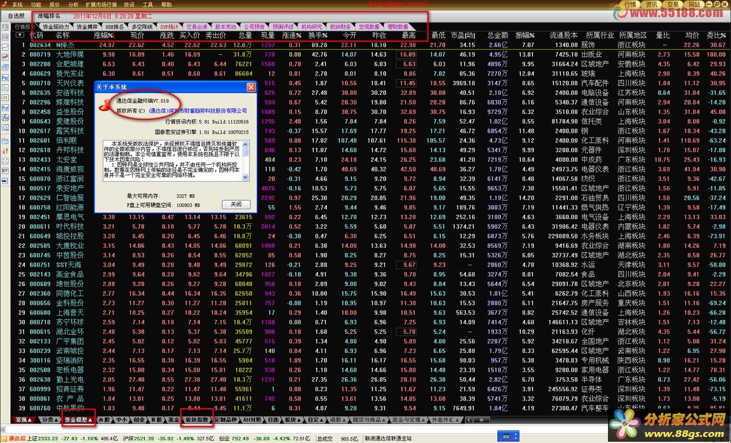The height and width of the screenshot is (443, 731).
Task: Click the application logo in title bar
Action: click(5, 4)
